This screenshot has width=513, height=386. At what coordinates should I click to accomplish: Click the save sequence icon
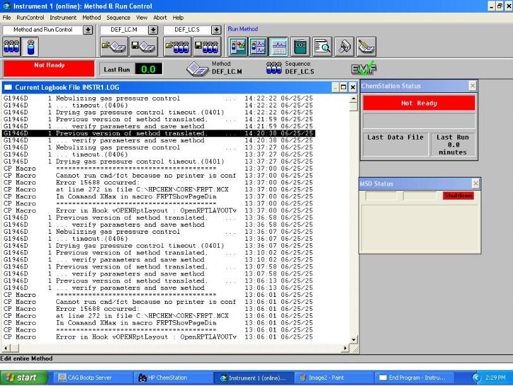pos(206,46)
